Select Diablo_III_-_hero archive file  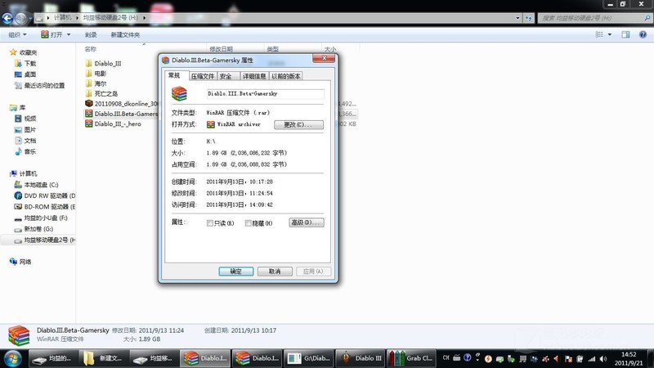118,124
